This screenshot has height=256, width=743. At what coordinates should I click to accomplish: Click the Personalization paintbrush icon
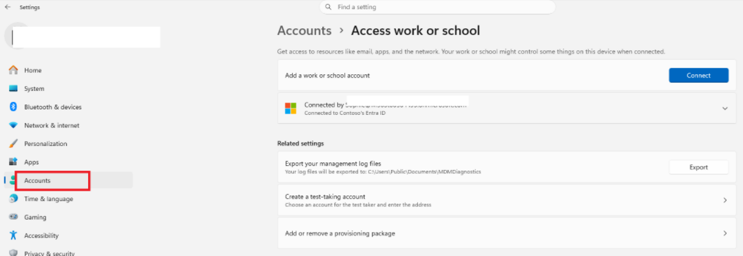[x=13, y=143]
